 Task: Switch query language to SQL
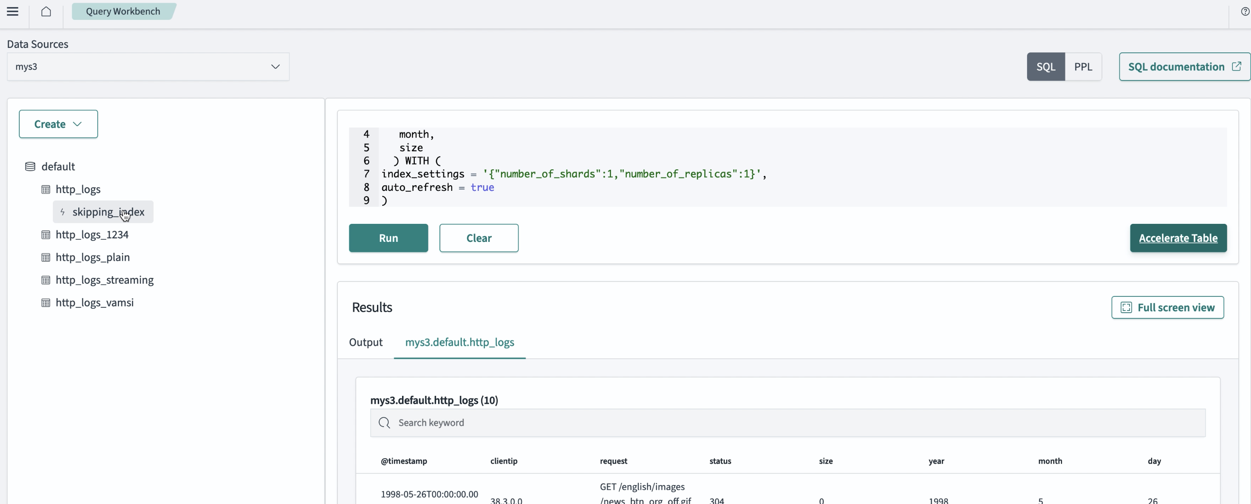(x=1045, y=66)
